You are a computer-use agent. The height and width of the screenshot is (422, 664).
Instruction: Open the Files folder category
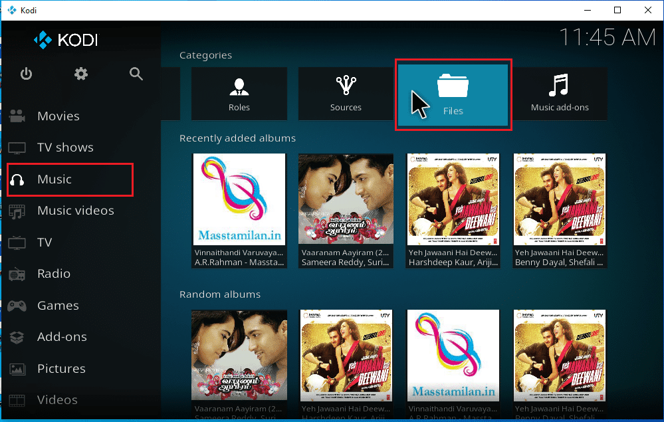(453, 94)
